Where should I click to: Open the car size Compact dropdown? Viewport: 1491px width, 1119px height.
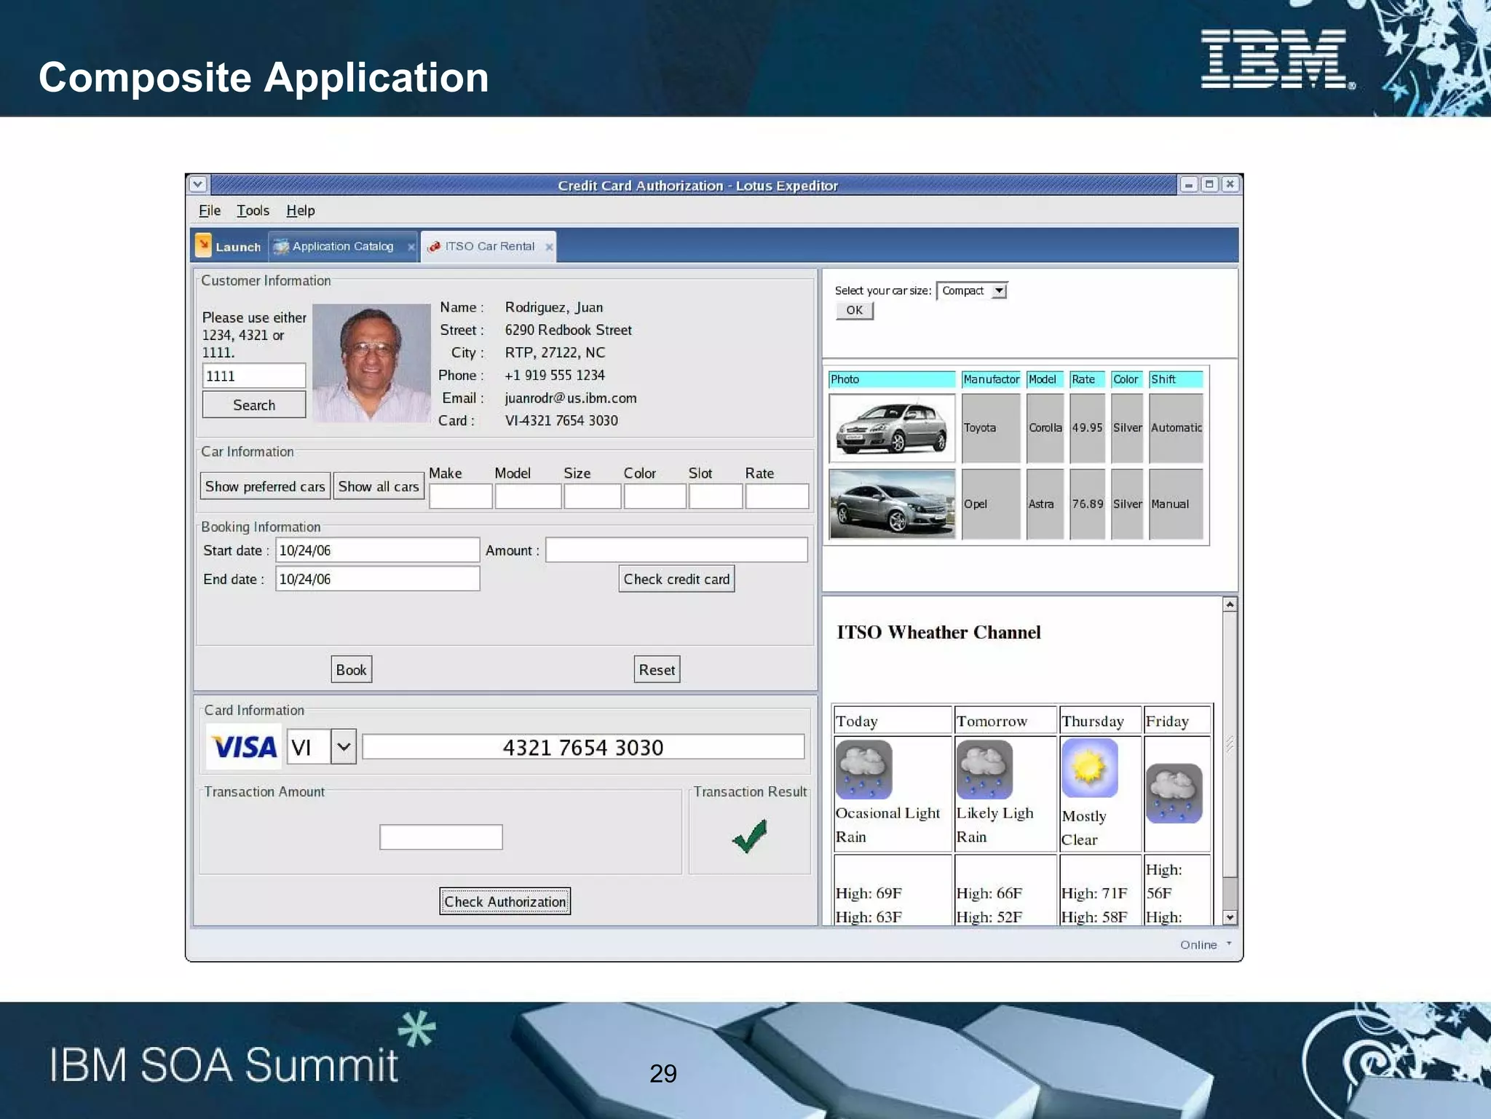(x=1000, y=290)
